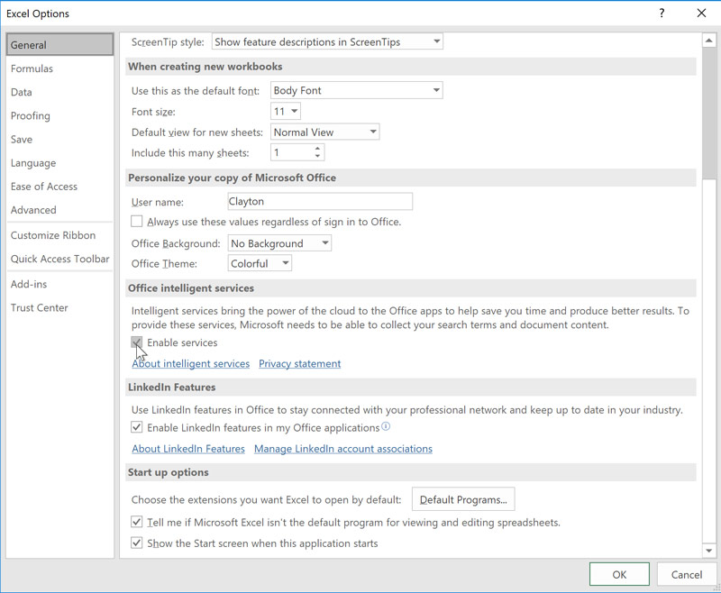This screenshot has height=593, width=721.
Task: Open the Save options category
Action: pos(59,140)
